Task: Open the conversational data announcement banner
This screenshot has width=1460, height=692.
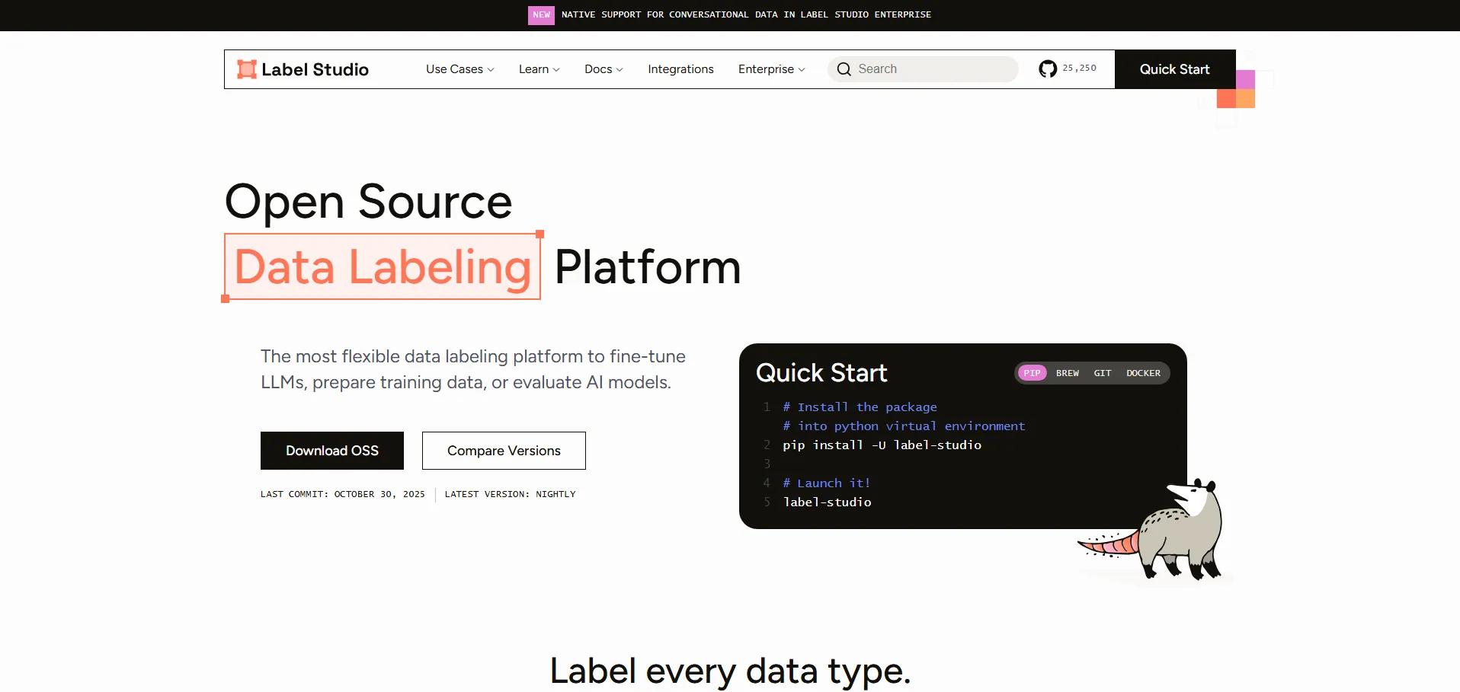Action: (746, 15)
